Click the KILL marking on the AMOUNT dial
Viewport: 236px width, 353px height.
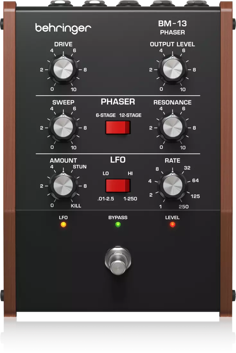[x=76, y=206]
